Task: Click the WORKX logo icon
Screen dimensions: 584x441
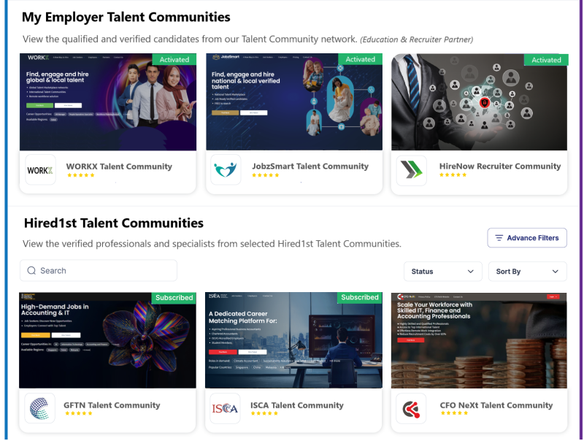Action: [x=40, y=170]
